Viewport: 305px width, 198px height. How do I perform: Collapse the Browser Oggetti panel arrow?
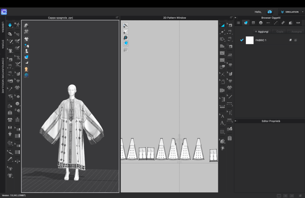coord(236,18)
